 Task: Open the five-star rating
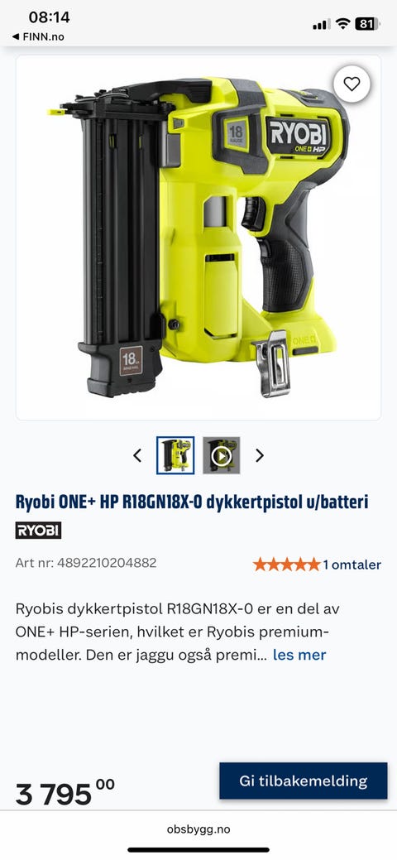click(x=285, y=565)
